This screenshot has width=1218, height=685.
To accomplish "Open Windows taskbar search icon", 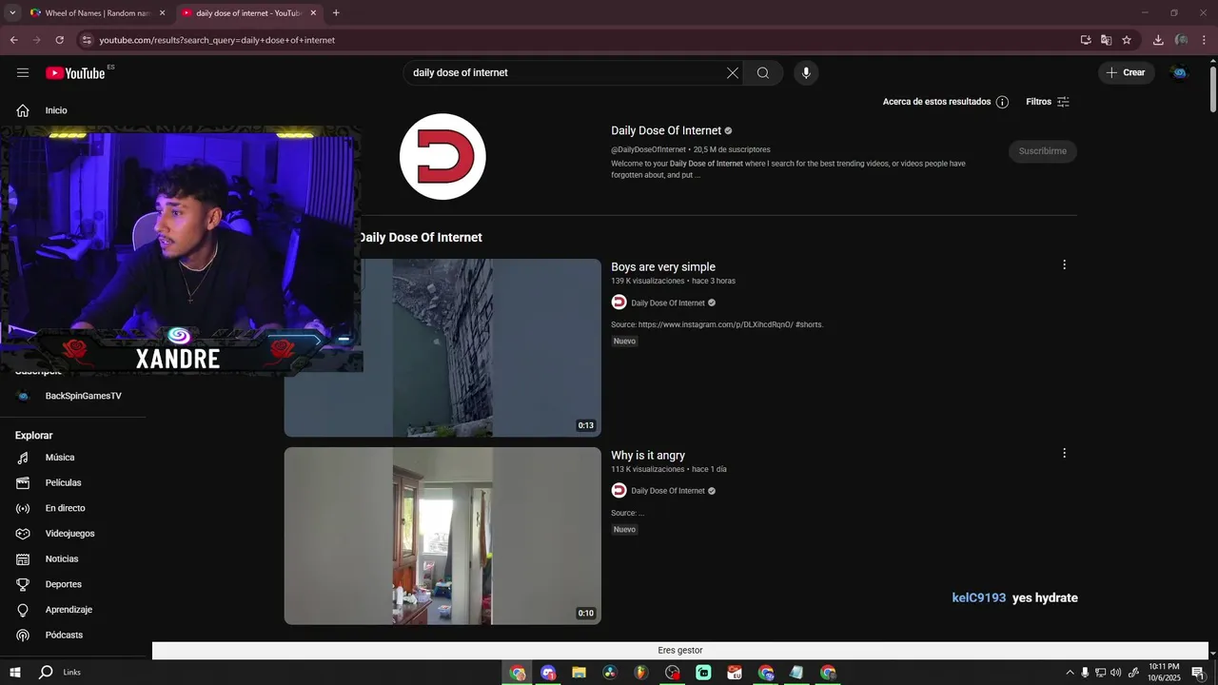I will tap(46, 673).
